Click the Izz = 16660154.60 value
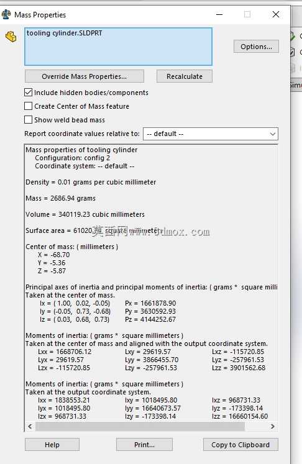302x464 pixels. [240, 416]
